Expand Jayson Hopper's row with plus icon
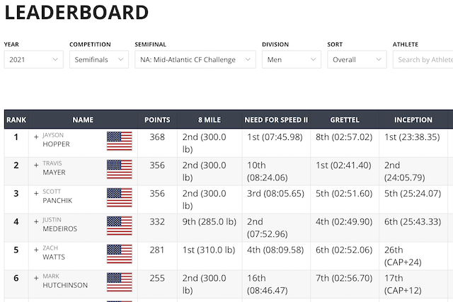 (36, 137)
